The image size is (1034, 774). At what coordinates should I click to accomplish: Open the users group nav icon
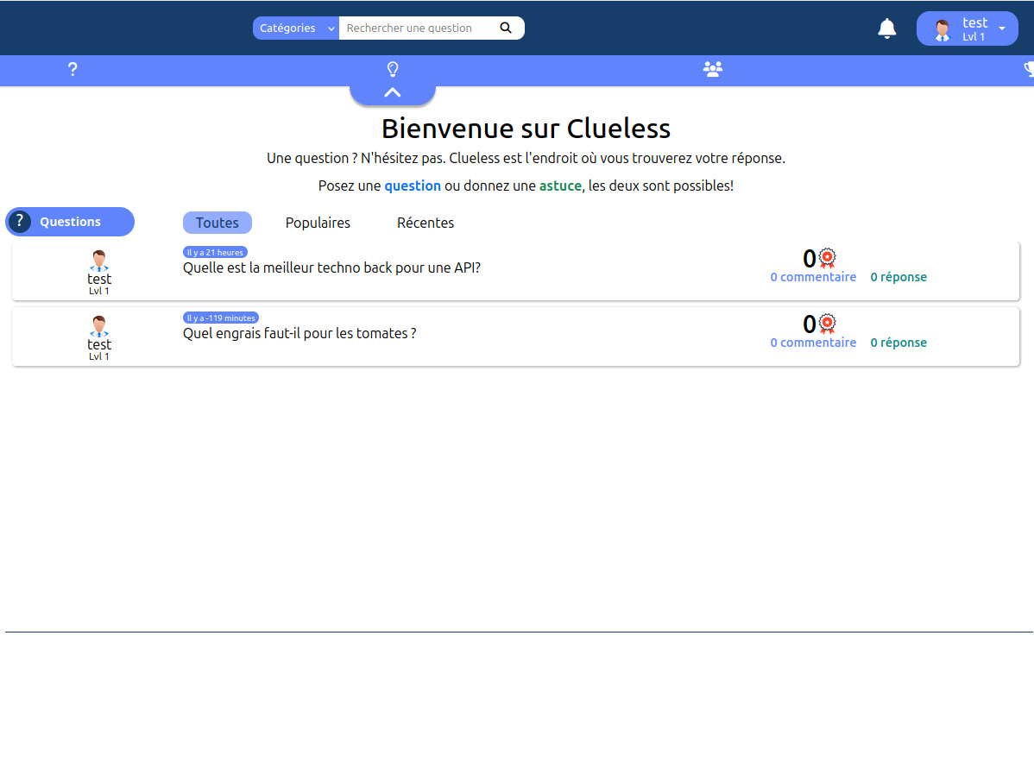point(712,70)
